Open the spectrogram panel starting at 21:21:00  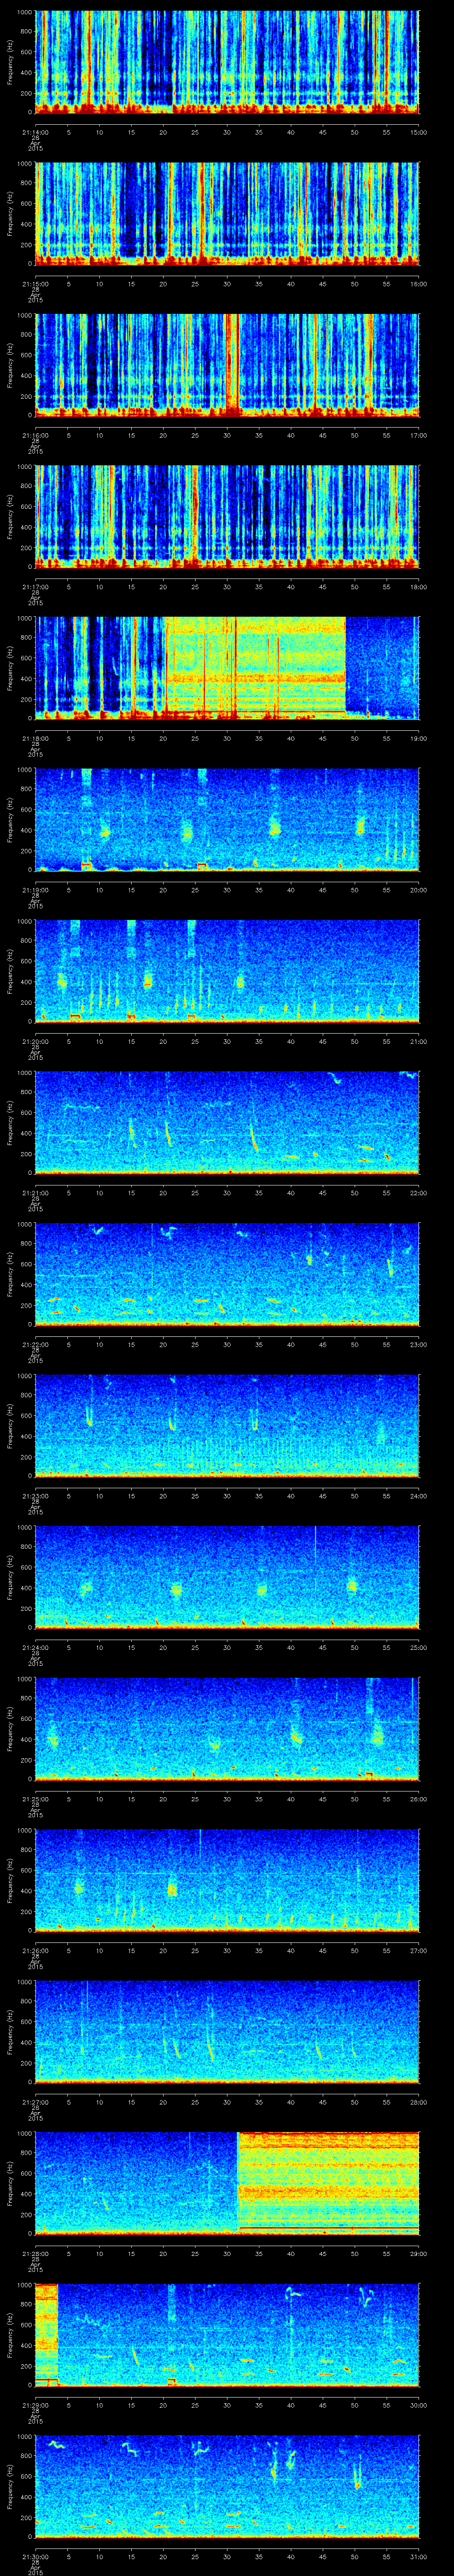(227, 1123)
